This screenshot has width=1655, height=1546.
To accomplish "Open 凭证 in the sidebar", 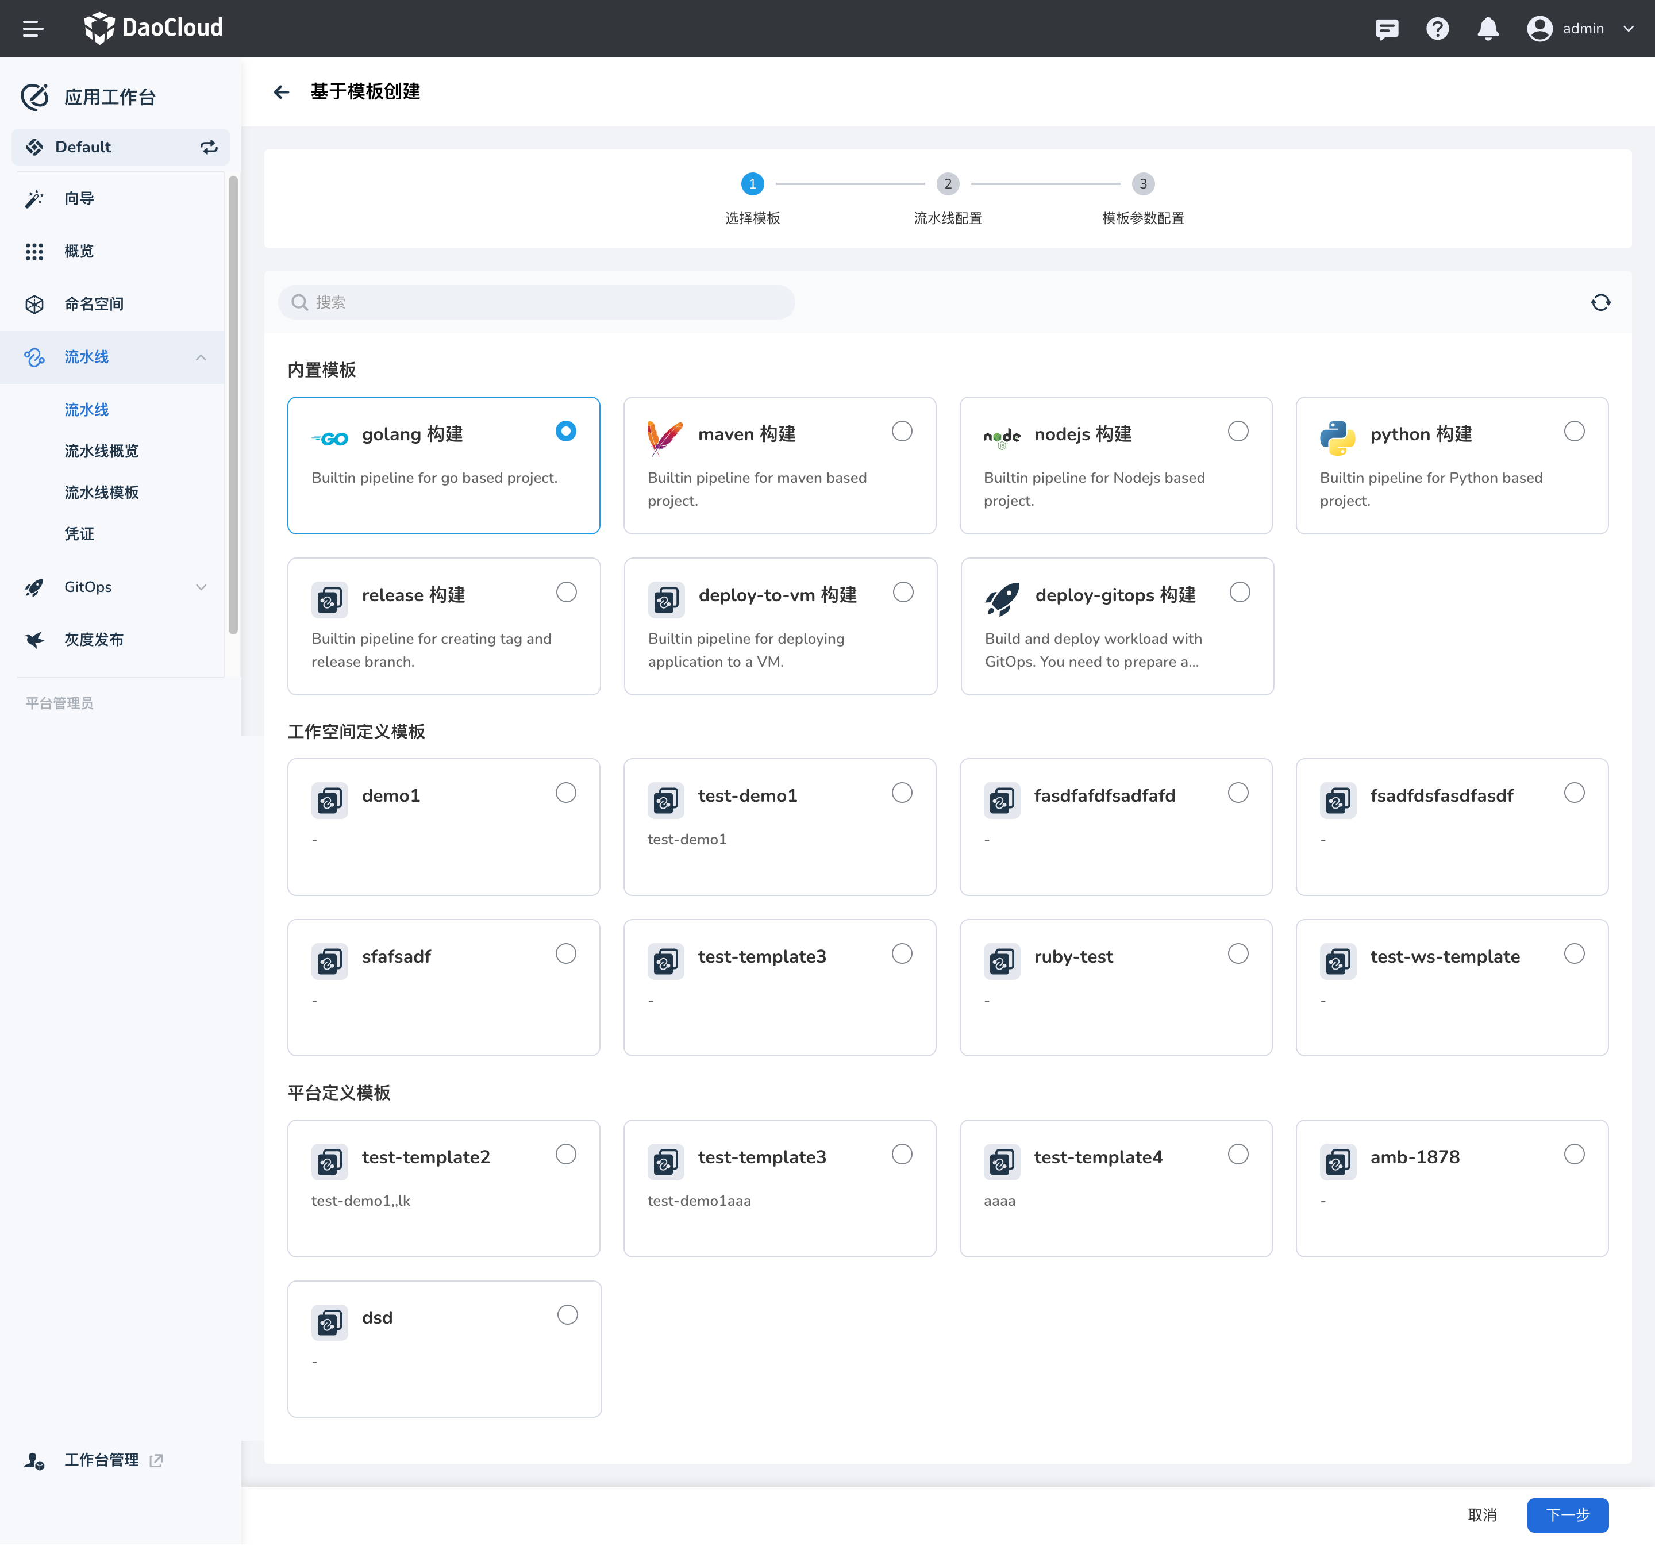I will (80, 534).
